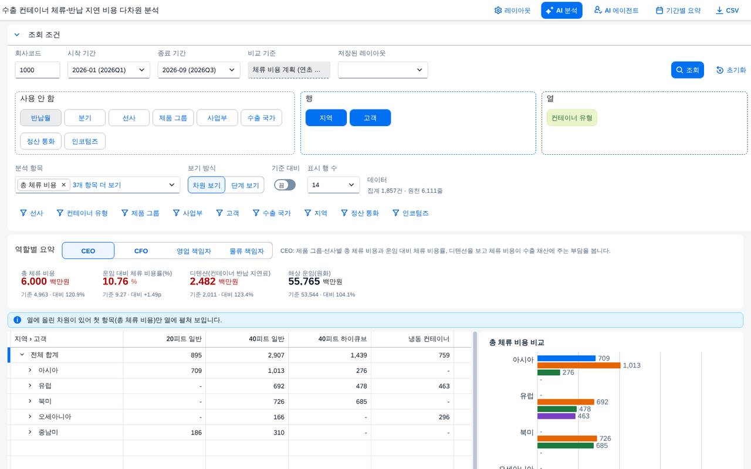Toggle the 기준 대비 switch
The image size is (751, 469).
pyautogui.click(x=285, y=185)
